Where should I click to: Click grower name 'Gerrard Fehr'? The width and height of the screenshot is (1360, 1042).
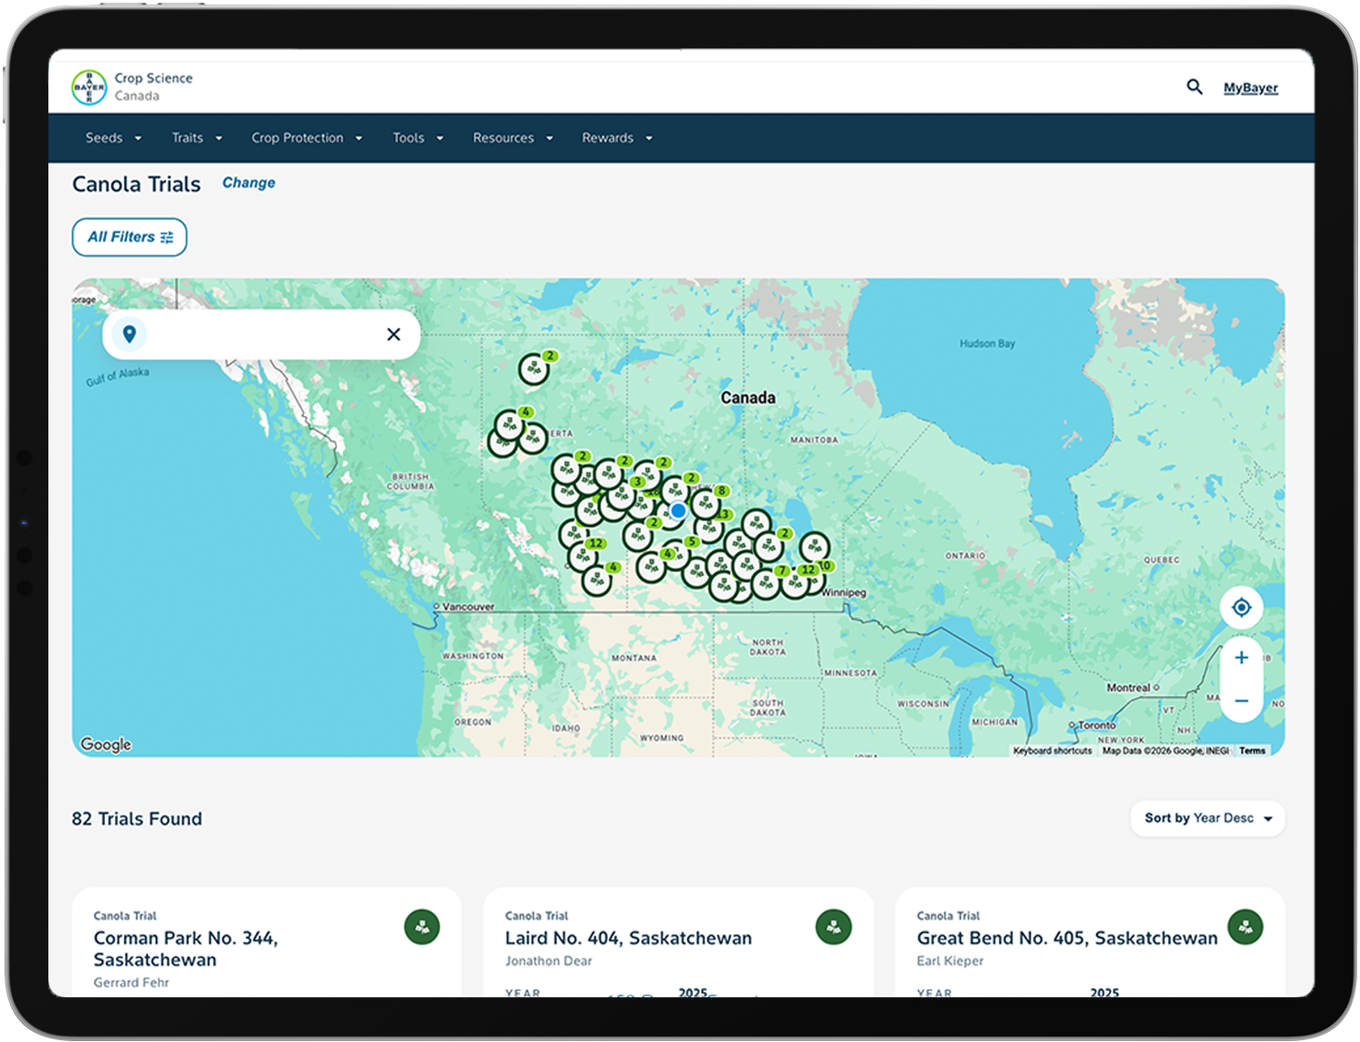pyautogui.click(x=131, y=983)
